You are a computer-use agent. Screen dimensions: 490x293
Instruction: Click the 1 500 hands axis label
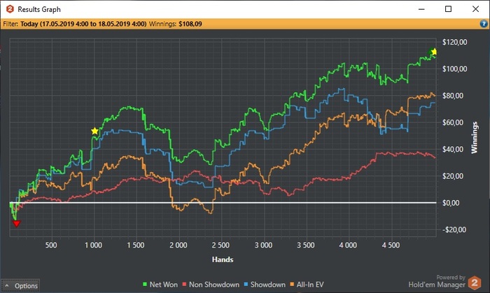tap(136, 245)
